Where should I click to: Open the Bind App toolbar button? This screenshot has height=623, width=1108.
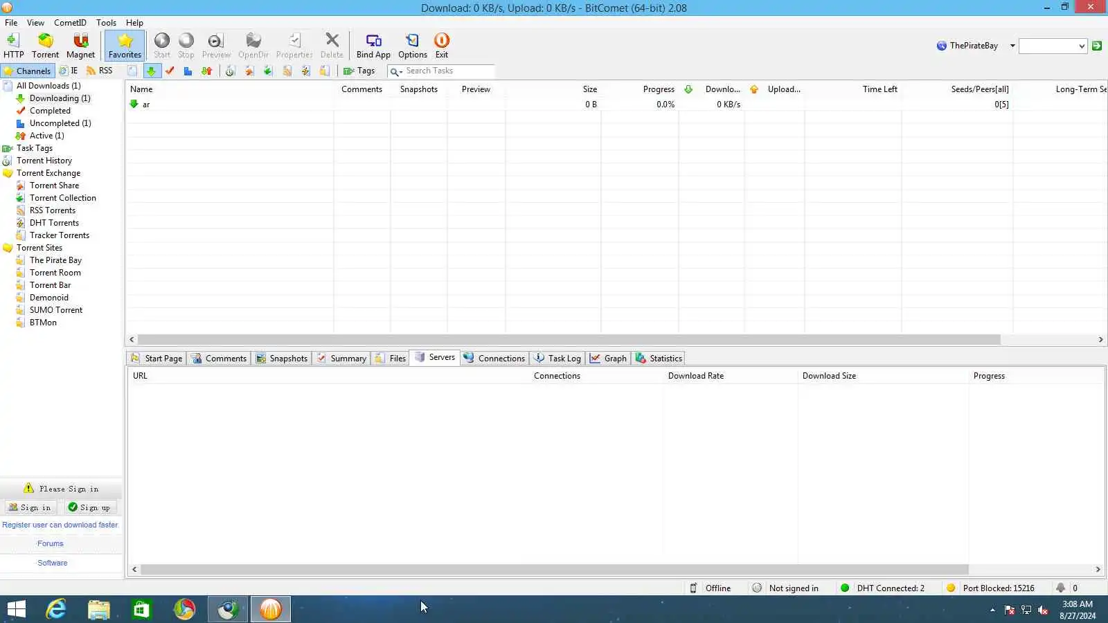pyautogui.click(x=373, y=46)
